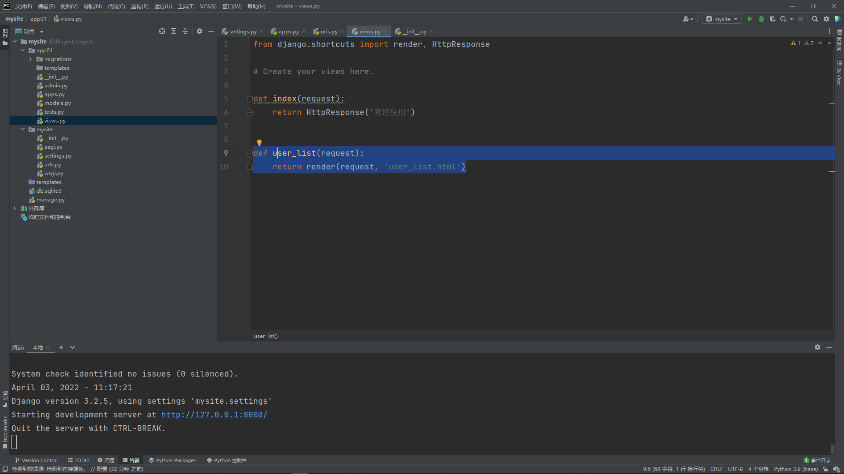
Task: Open the VCS(S) menu
Action: pyautogui.click(x=208, y=6)
